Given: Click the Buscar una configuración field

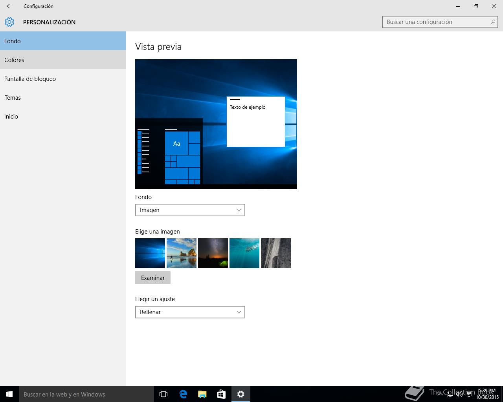Looking at the screenshot, I should 436,22.
